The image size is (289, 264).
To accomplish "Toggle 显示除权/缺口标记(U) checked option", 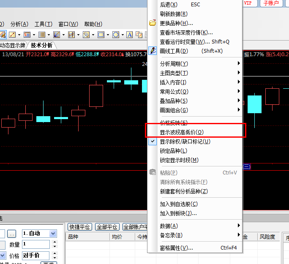I will [195, 142].
